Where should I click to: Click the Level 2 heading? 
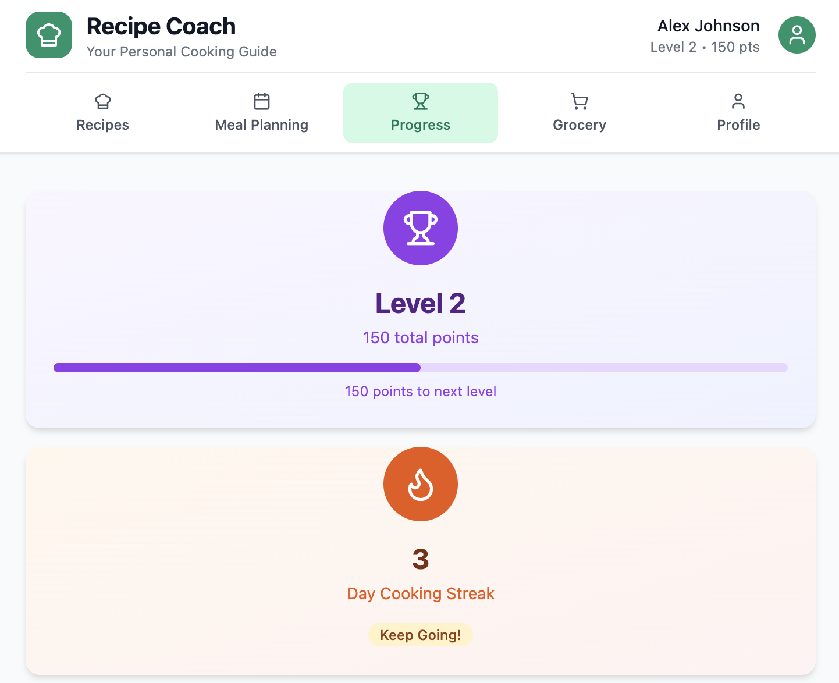click(x=421, y=303)
